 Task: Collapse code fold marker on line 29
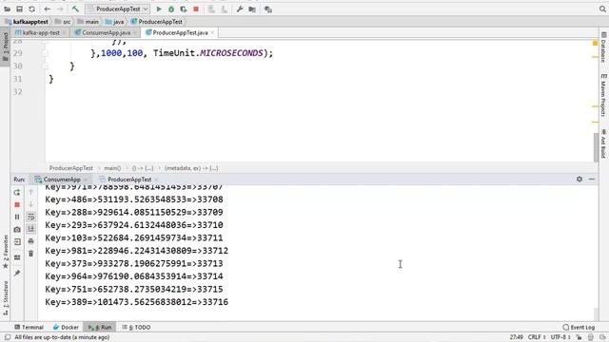click(45, 53)
